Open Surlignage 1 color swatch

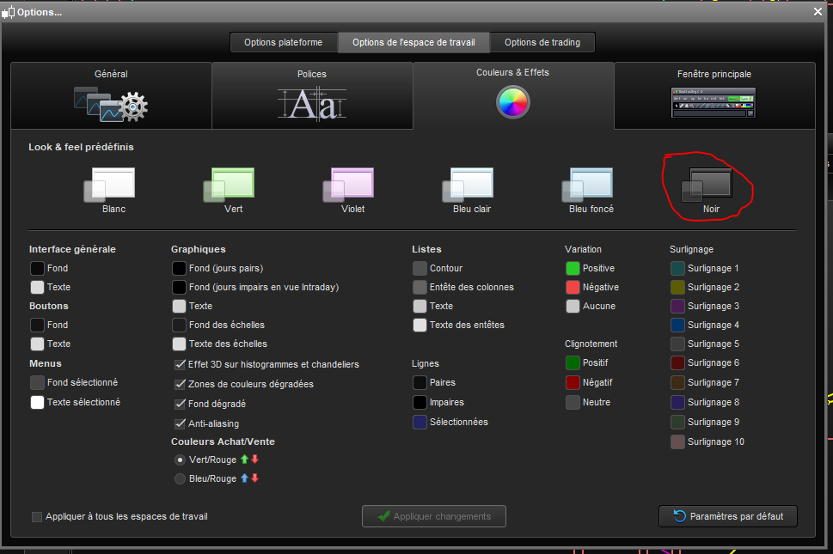pyautogui.click(x=677, y=268)
